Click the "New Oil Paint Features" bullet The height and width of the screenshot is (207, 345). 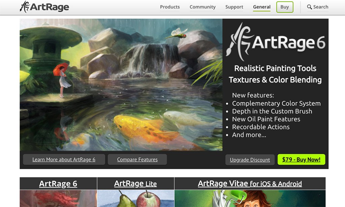coord(266,119)
